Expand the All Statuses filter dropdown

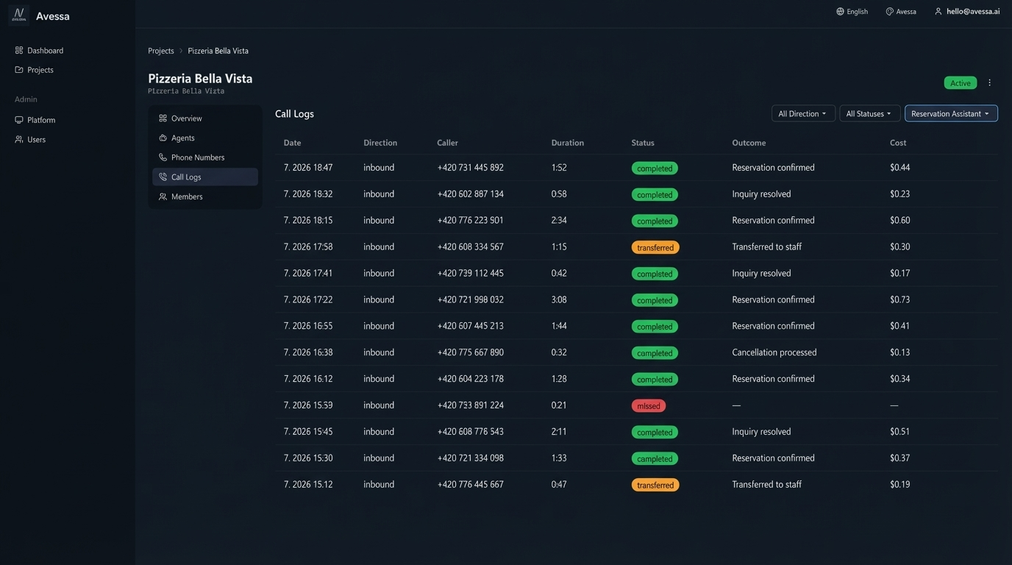[x=869, y=114]
